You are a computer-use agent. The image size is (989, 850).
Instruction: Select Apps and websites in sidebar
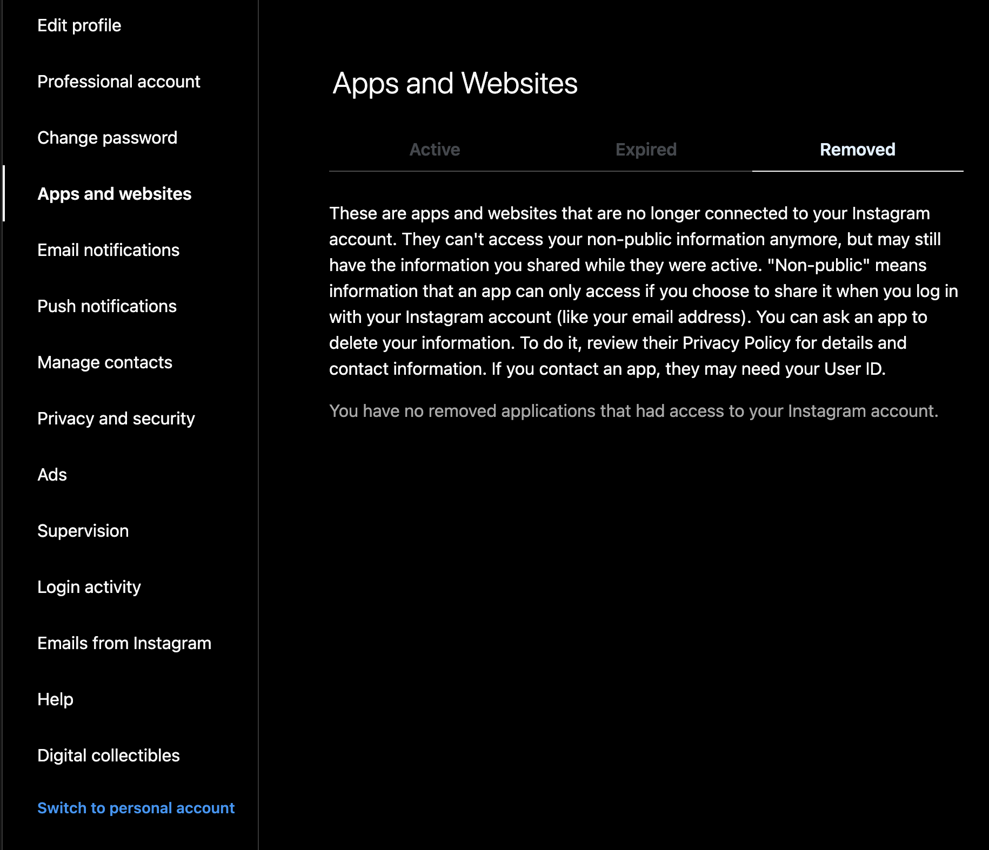pos(114,194)
